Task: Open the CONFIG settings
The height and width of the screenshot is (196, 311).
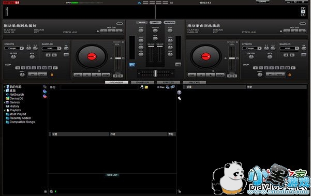Action: pos(262,2)
